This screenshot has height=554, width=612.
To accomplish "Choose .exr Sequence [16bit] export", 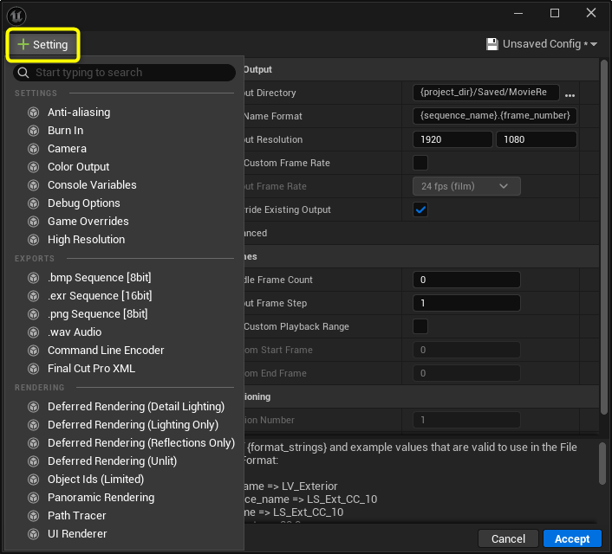I will (x=100, y=296).
